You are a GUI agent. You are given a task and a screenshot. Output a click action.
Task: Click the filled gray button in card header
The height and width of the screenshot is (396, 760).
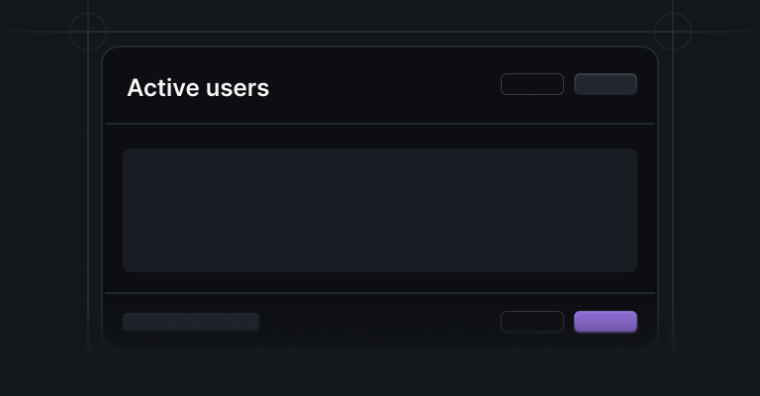coord(606,84)
